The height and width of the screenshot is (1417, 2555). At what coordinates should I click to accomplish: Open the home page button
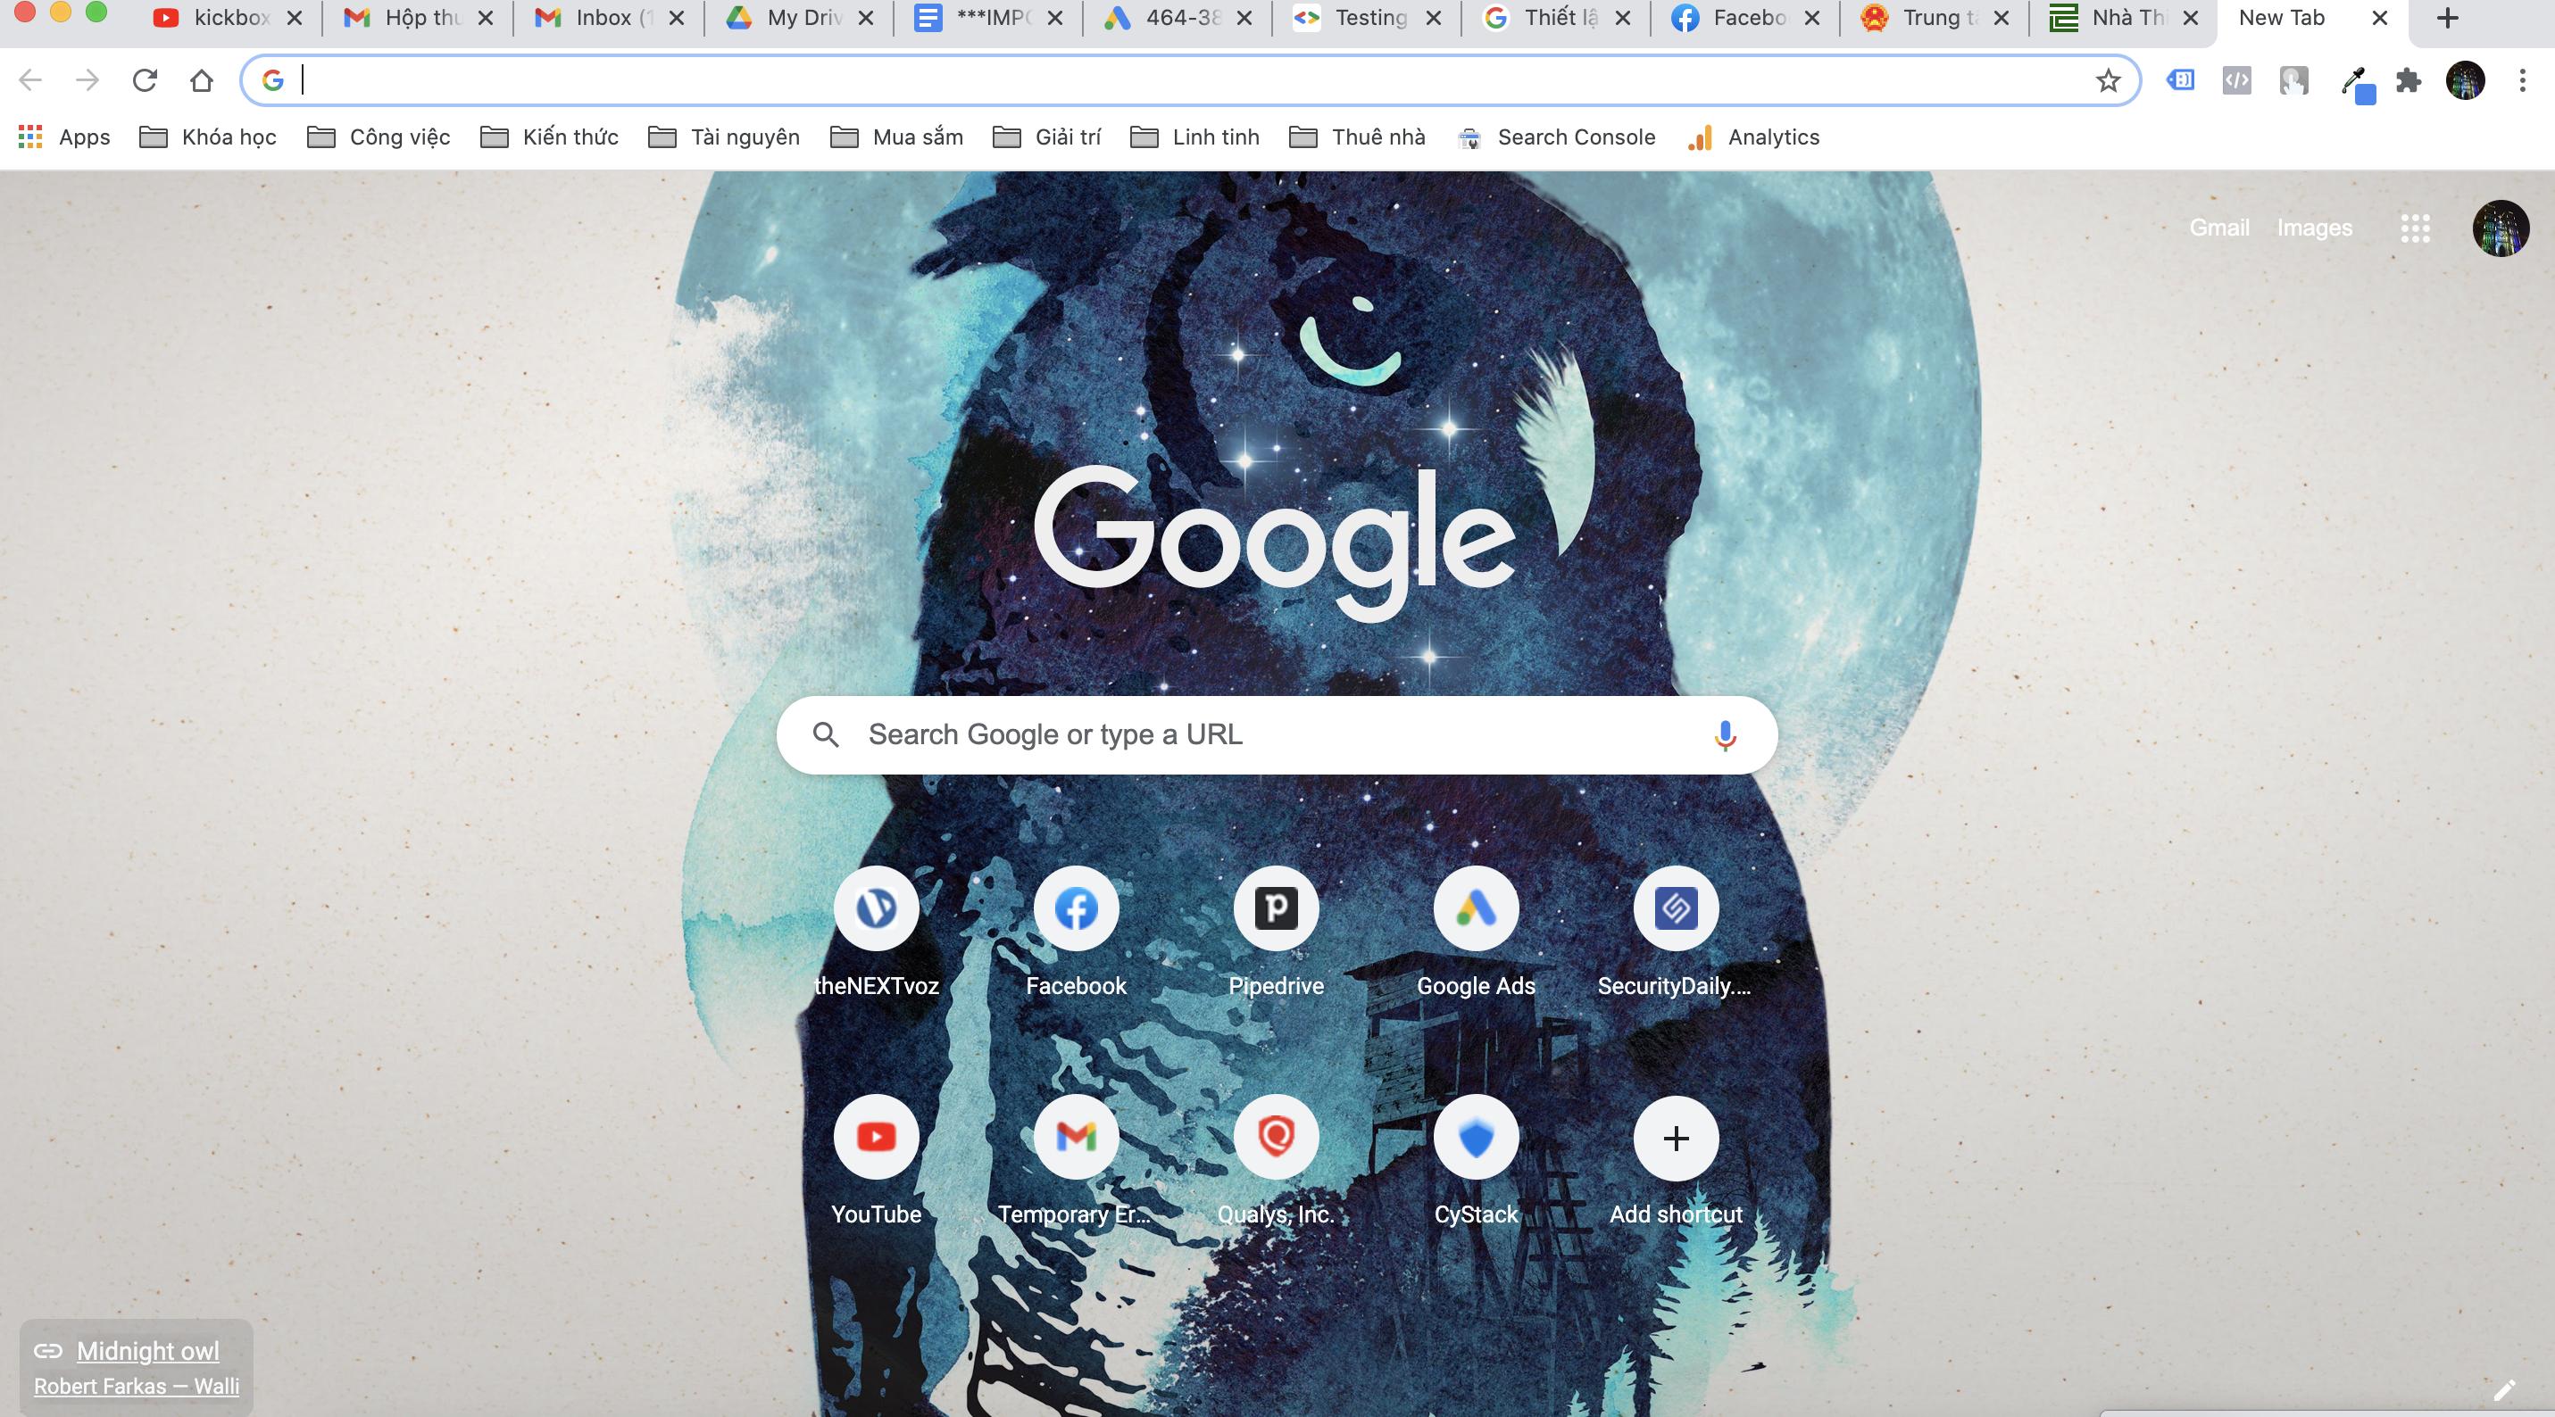203,80
